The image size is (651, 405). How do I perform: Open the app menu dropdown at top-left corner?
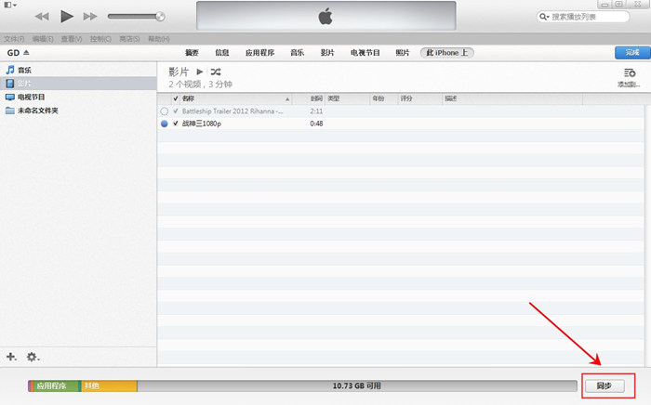pos(9,5)
